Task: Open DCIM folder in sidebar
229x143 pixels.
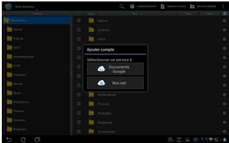Action: coord(13,66)
